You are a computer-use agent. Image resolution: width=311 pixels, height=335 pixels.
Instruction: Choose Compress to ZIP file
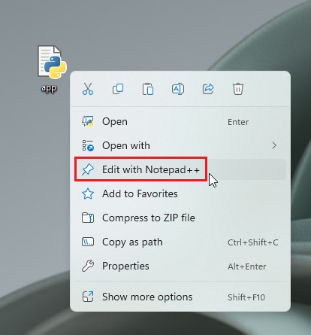click(x=180, y=218)
